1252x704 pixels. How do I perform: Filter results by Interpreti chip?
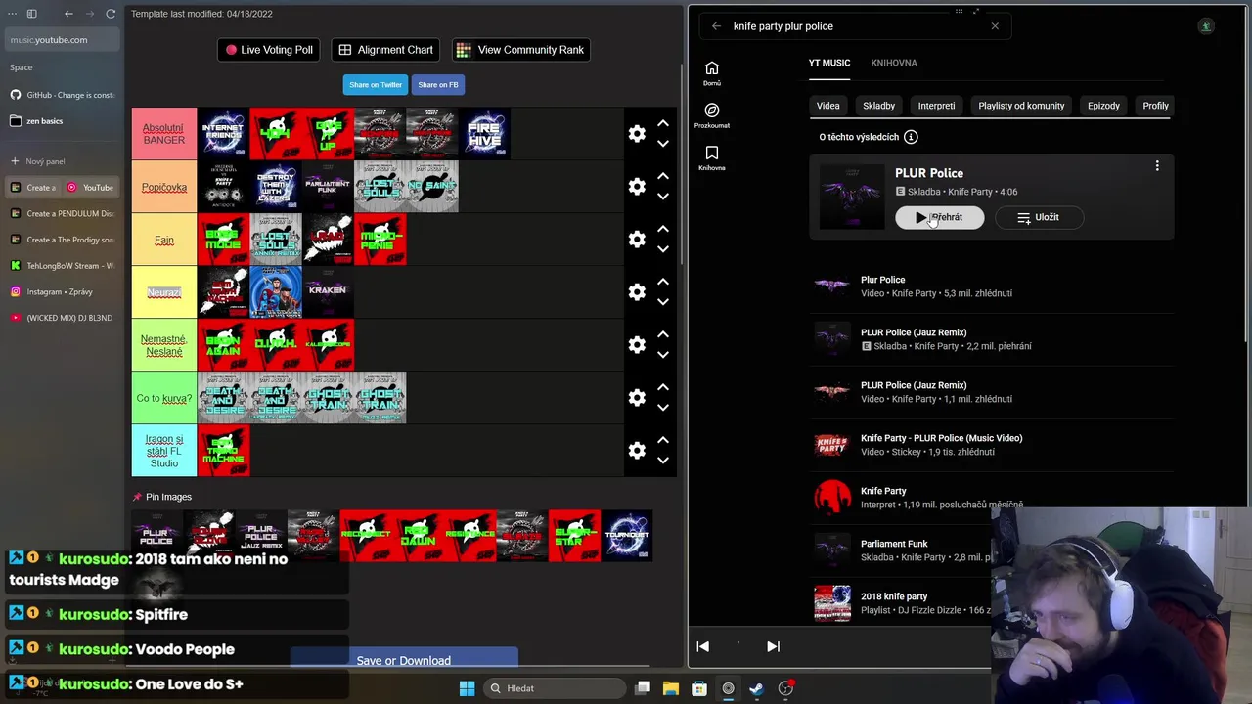(936, 106)
